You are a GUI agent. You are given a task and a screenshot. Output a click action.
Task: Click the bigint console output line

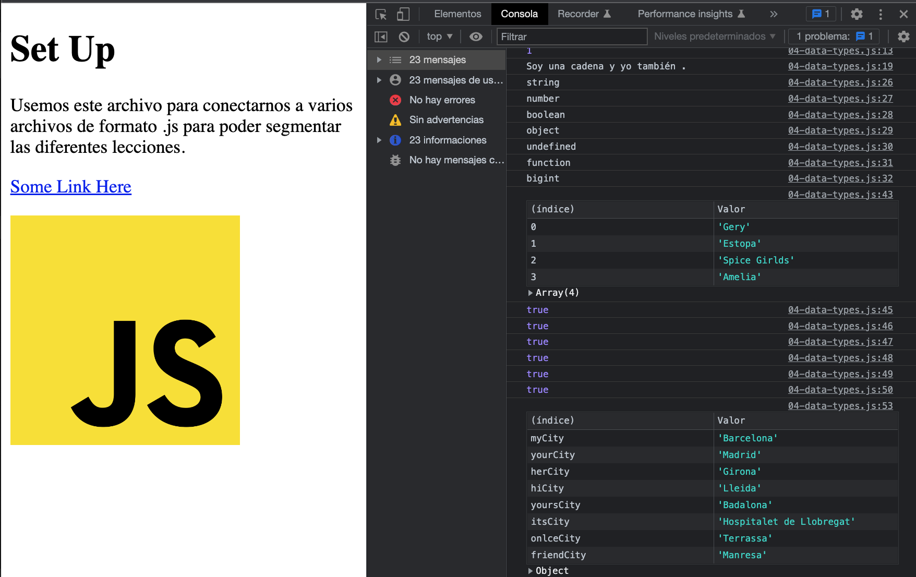[543, 178]
